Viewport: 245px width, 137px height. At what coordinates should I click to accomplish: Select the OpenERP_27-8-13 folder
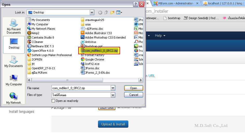tap(41, 68)
